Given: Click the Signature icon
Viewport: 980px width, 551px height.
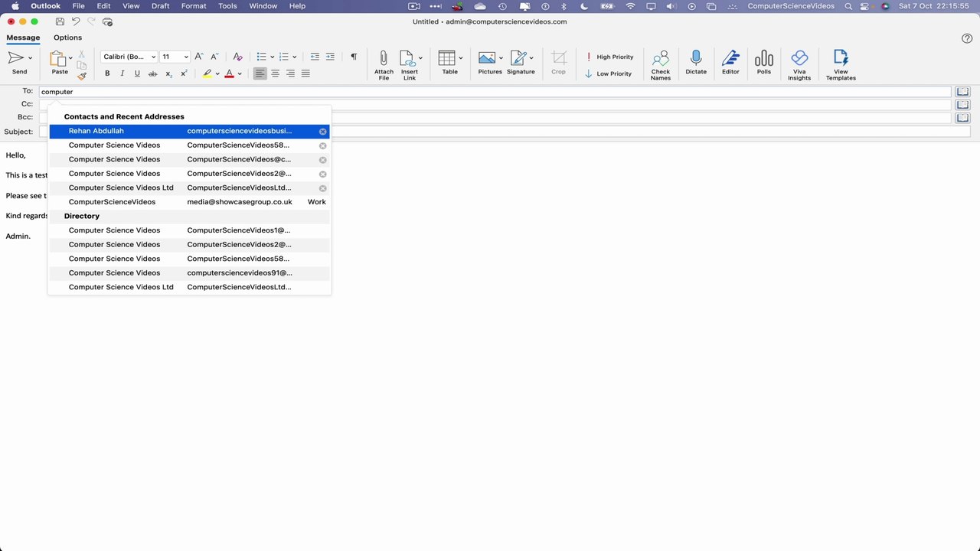Looking at the screenshot, I should (518, 58).
